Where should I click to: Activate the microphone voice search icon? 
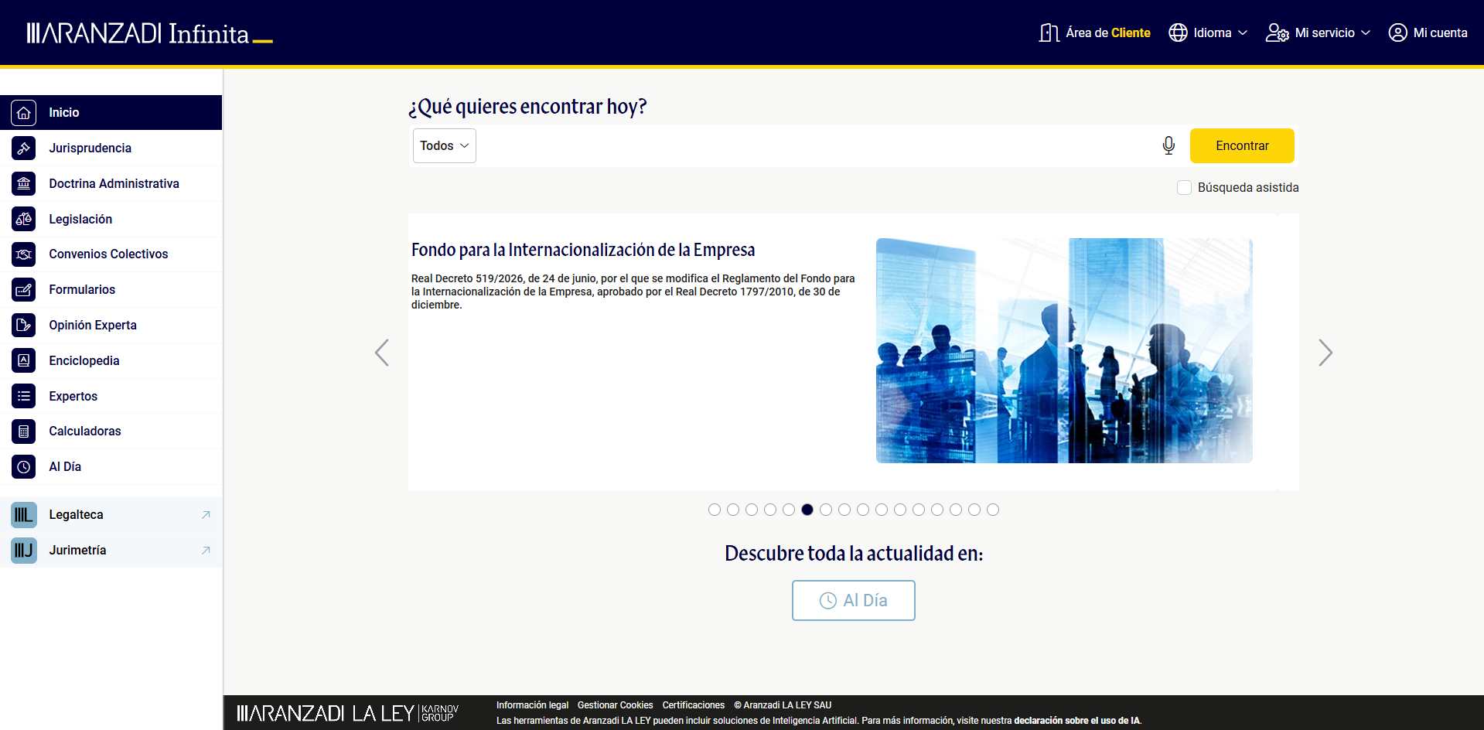click(x=1168, y=145)
